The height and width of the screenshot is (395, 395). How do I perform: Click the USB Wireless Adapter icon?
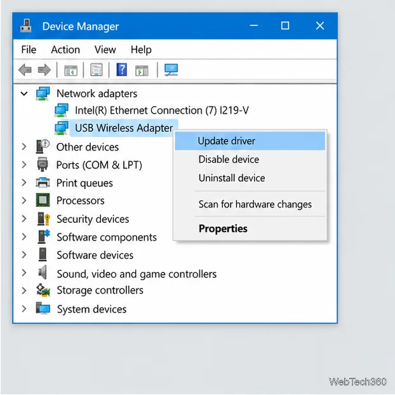tap(62, 128)
